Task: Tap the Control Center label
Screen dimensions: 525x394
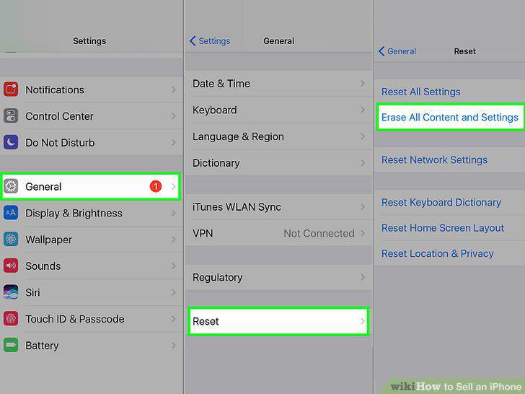Action: [60, 116]
